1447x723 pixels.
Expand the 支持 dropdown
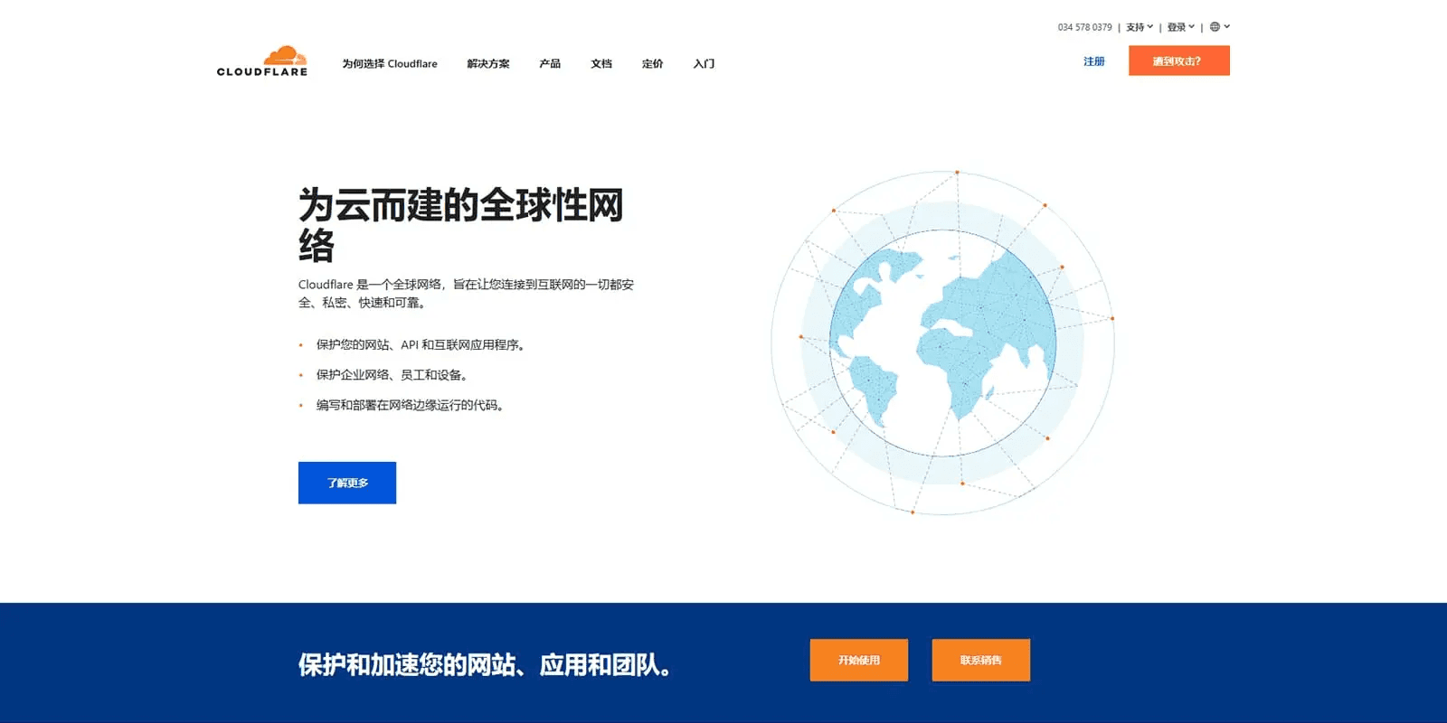coord(1140,27)
